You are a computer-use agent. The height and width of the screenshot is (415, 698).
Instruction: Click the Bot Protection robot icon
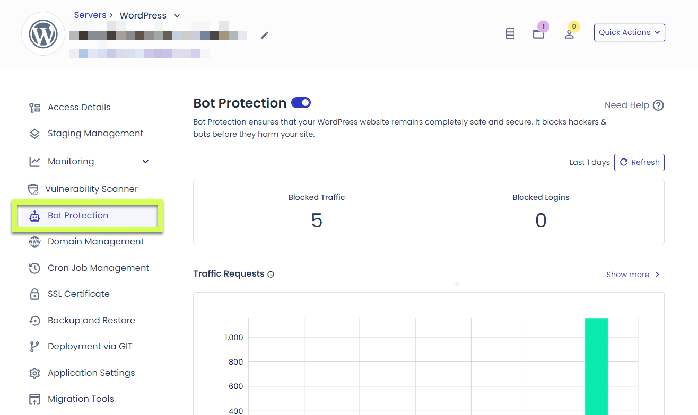click(x=34, y=216)
